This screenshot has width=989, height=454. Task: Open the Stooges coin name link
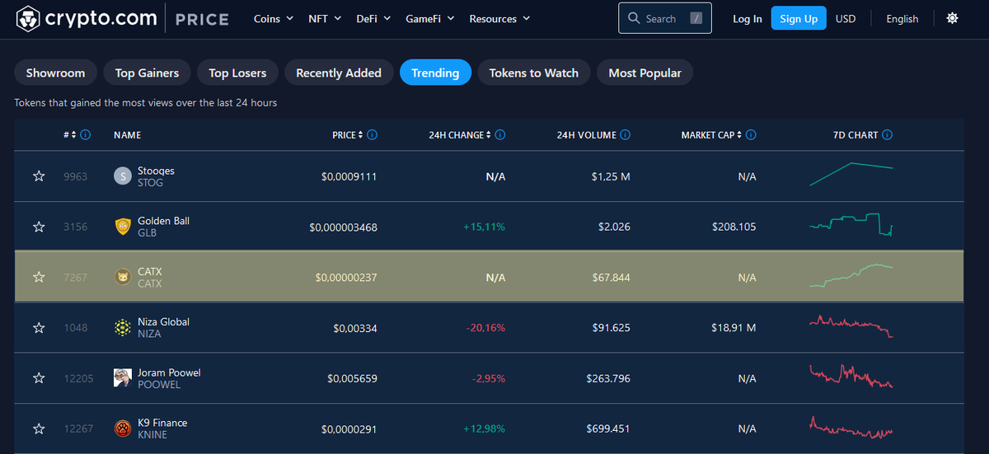[156, 171]
